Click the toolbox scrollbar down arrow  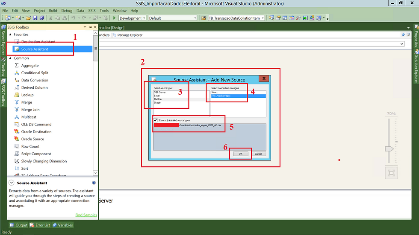[95, 173]
